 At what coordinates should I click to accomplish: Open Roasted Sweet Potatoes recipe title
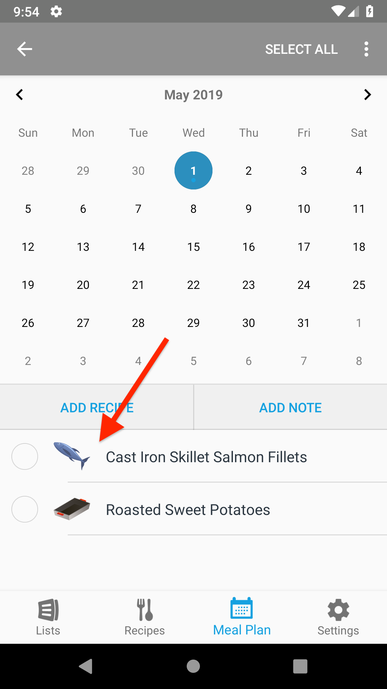[188, 510]
